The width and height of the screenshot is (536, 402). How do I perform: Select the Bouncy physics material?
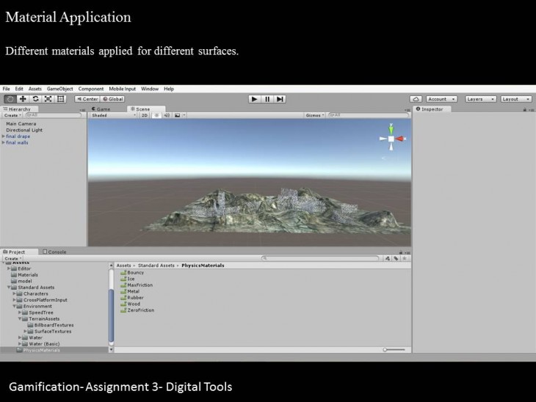click(135, 272)
